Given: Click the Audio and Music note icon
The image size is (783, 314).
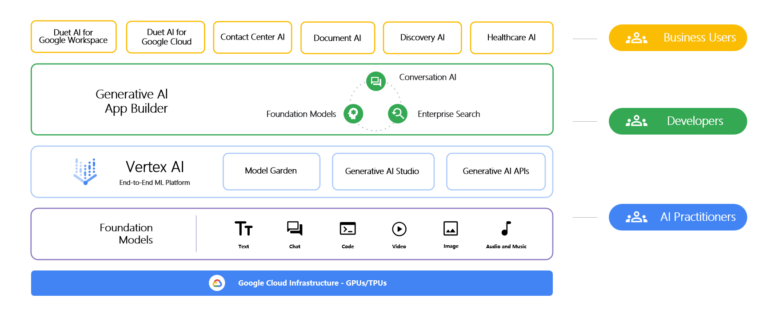Looking at the screenshot, I should [506, 228].
